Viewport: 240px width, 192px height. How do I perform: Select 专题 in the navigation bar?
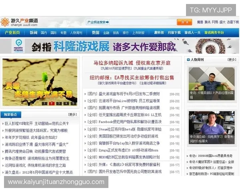63,33
